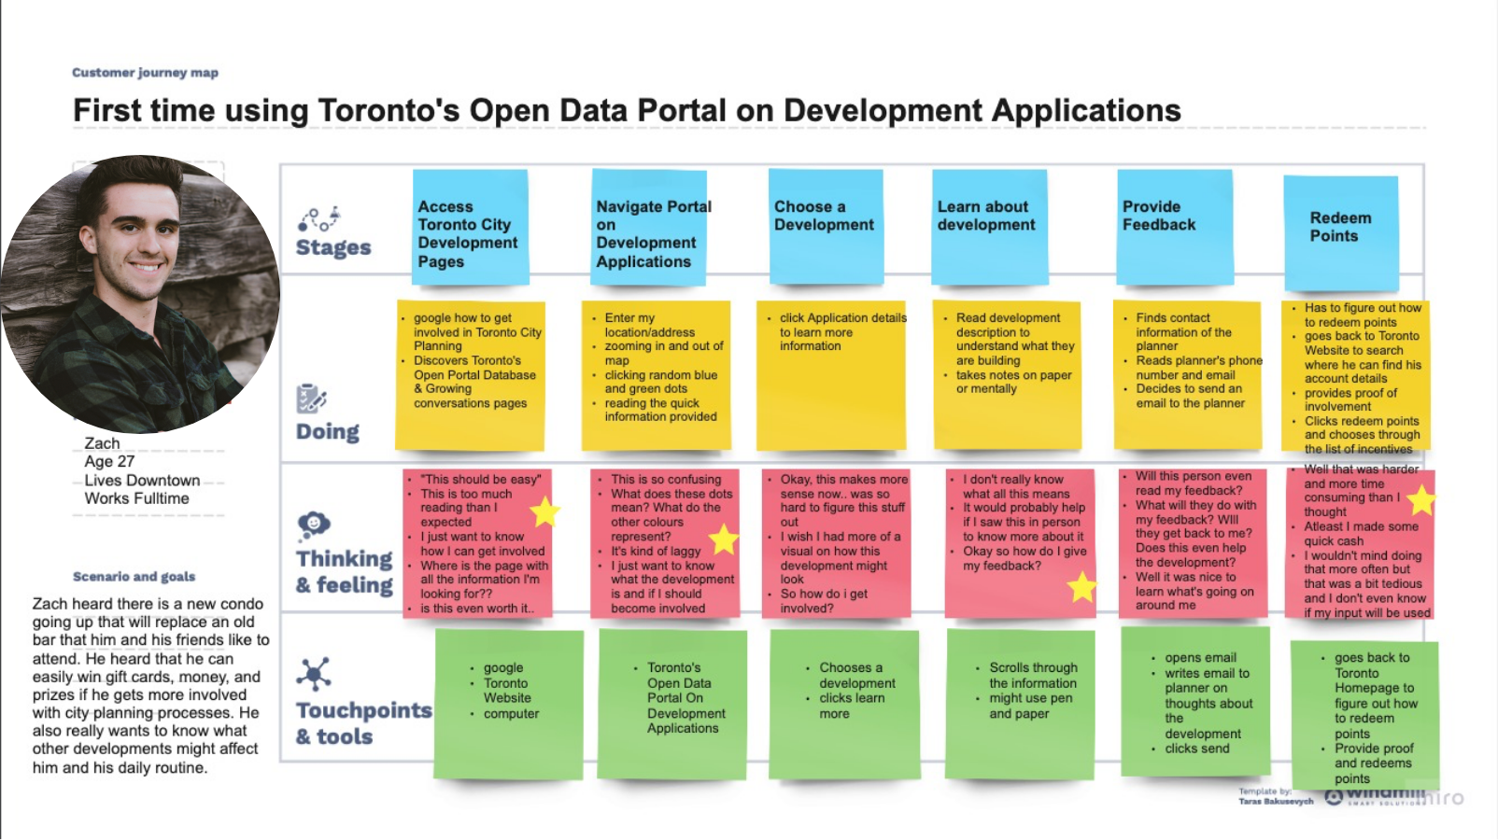Click the 'Customer journey map' heading

(145, 73)
